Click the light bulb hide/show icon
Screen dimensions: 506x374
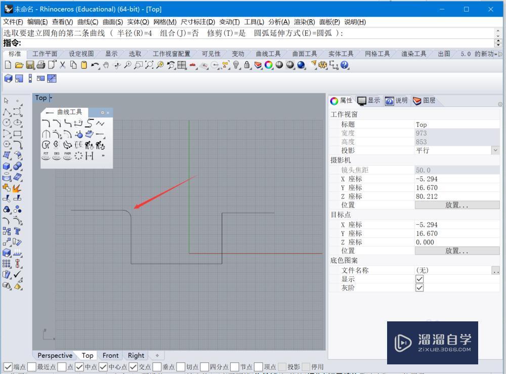coord(236,65)
